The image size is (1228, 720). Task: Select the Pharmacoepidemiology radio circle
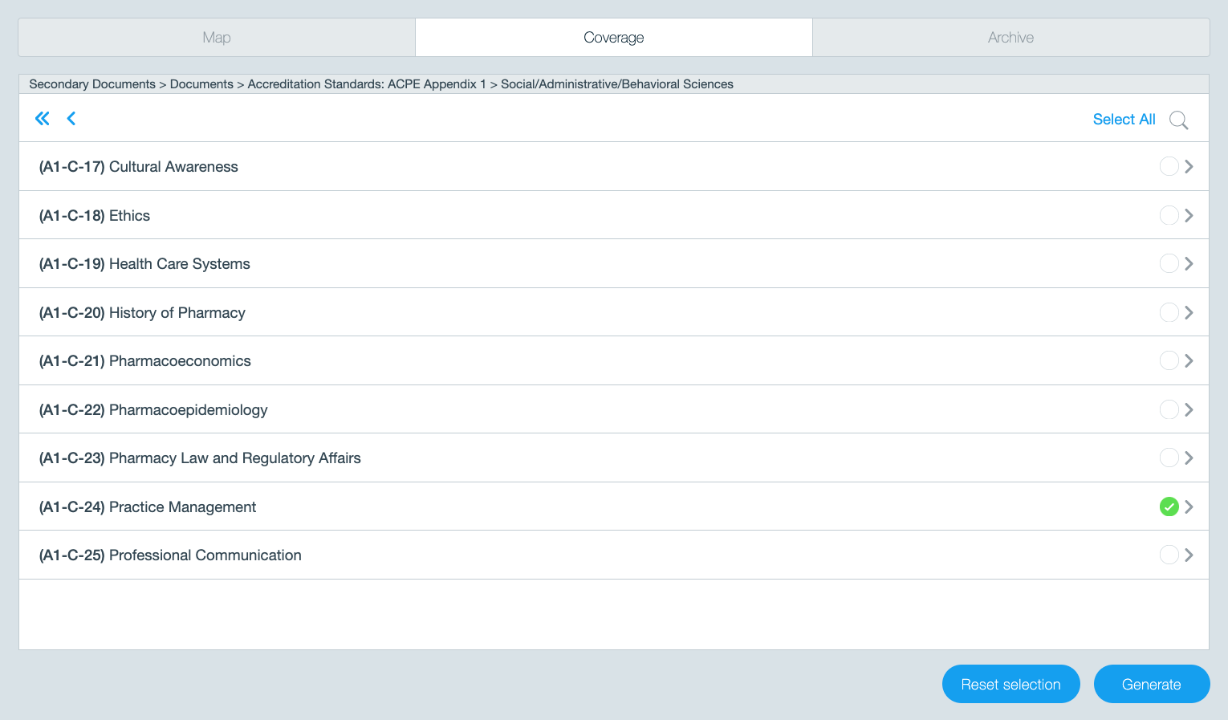(x=1169, y=409)
